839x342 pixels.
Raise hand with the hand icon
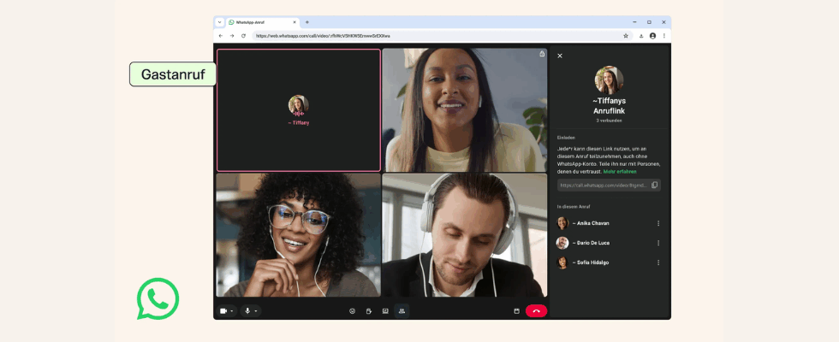point(369,311)
